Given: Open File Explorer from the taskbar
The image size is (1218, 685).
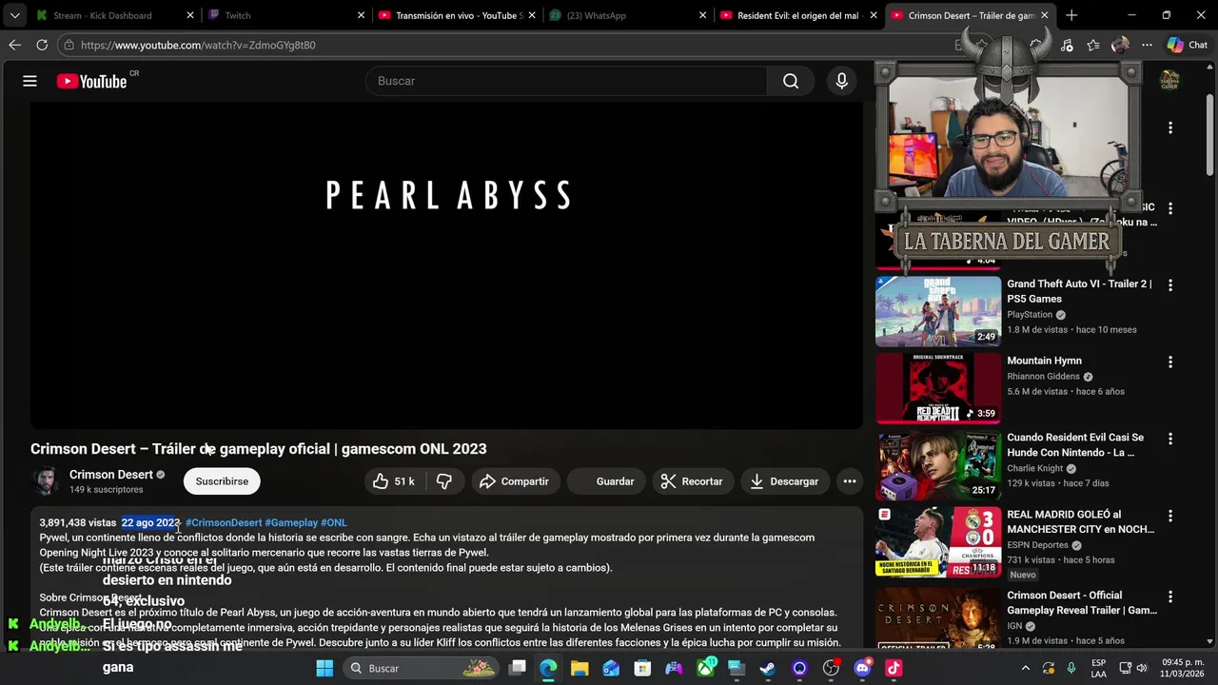Looking at the screenshot, I should (580, 668).
